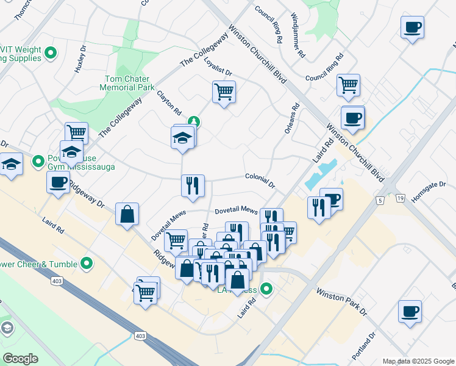Click the restaurant marker left of Colonial Dr
Viewport: 456px width, 366px height.
pos(193,186)
